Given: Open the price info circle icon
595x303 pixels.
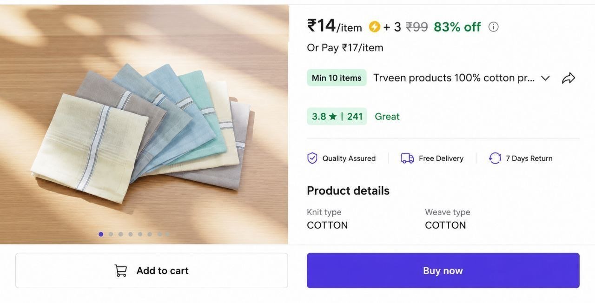Looking at the screenshot, I should [x=494, y=27].
